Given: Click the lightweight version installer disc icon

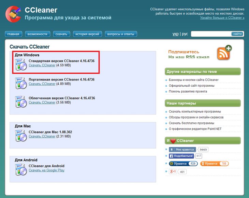Looking at the screenshot, I should [x=21, y=102].
